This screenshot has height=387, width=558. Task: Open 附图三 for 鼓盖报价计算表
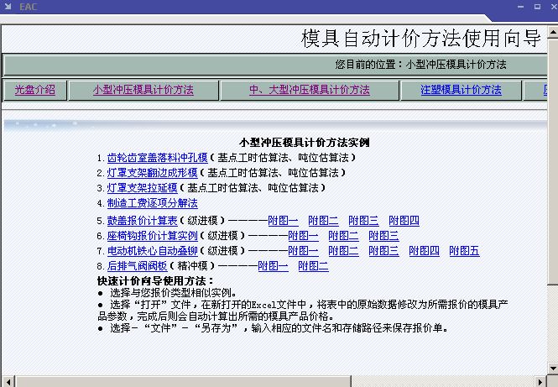click(x=363, y=221)
